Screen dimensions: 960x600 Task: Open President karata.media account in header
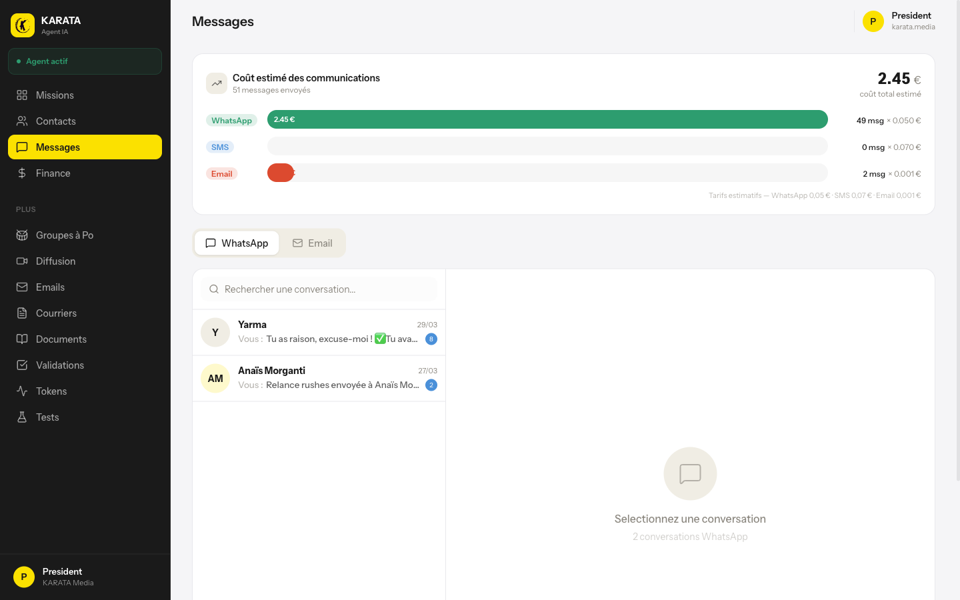[x=899, y=21]
